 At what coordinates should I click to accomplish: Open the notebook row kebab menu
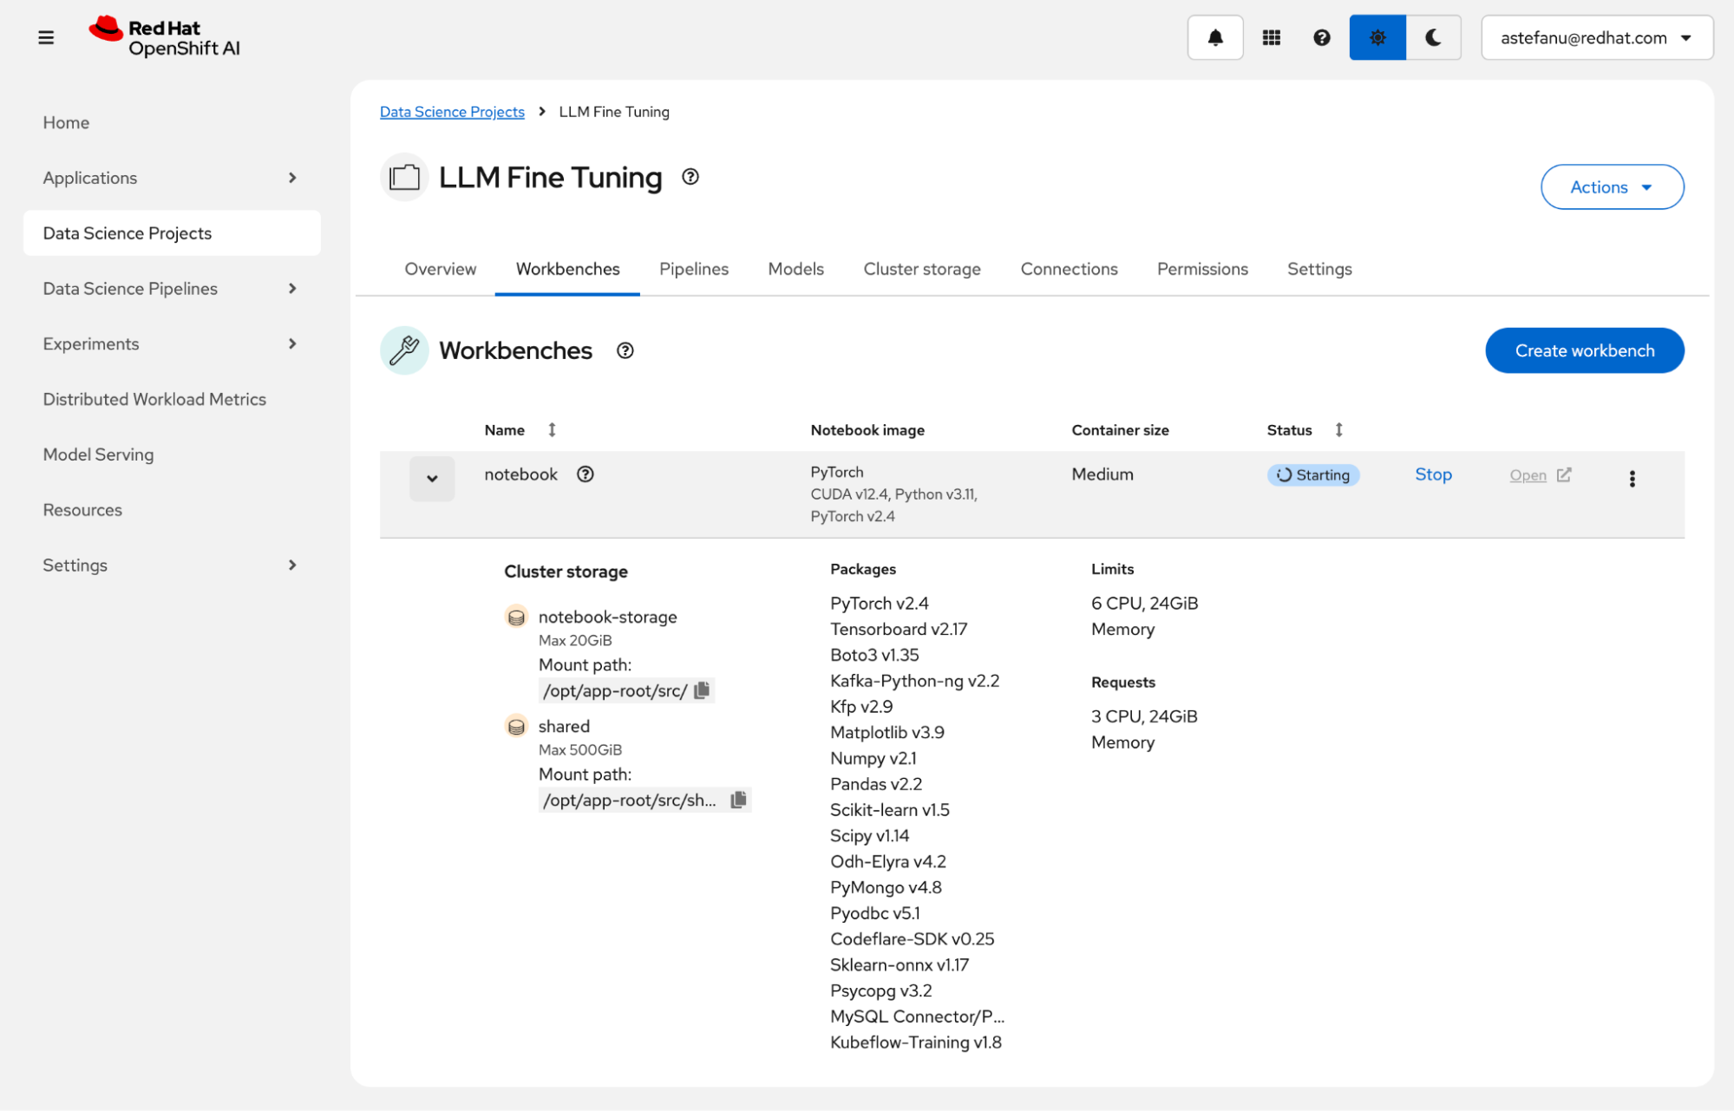click(x=1632, y=479)
